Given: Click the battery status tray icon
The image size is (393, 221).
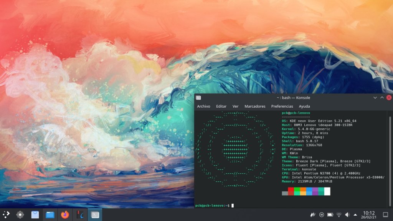Looking at the screenshot, I should 330,214.
